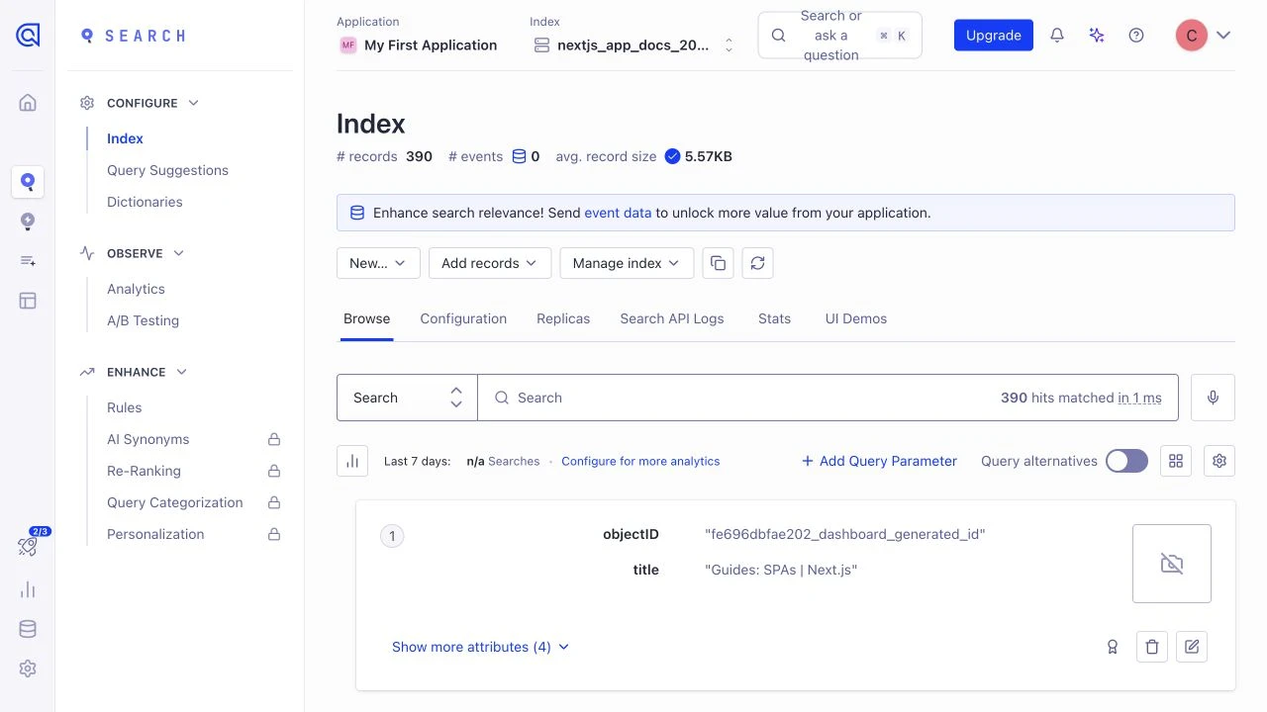Open the Recommend lightbulb icon in rail

tap(28, 222)
